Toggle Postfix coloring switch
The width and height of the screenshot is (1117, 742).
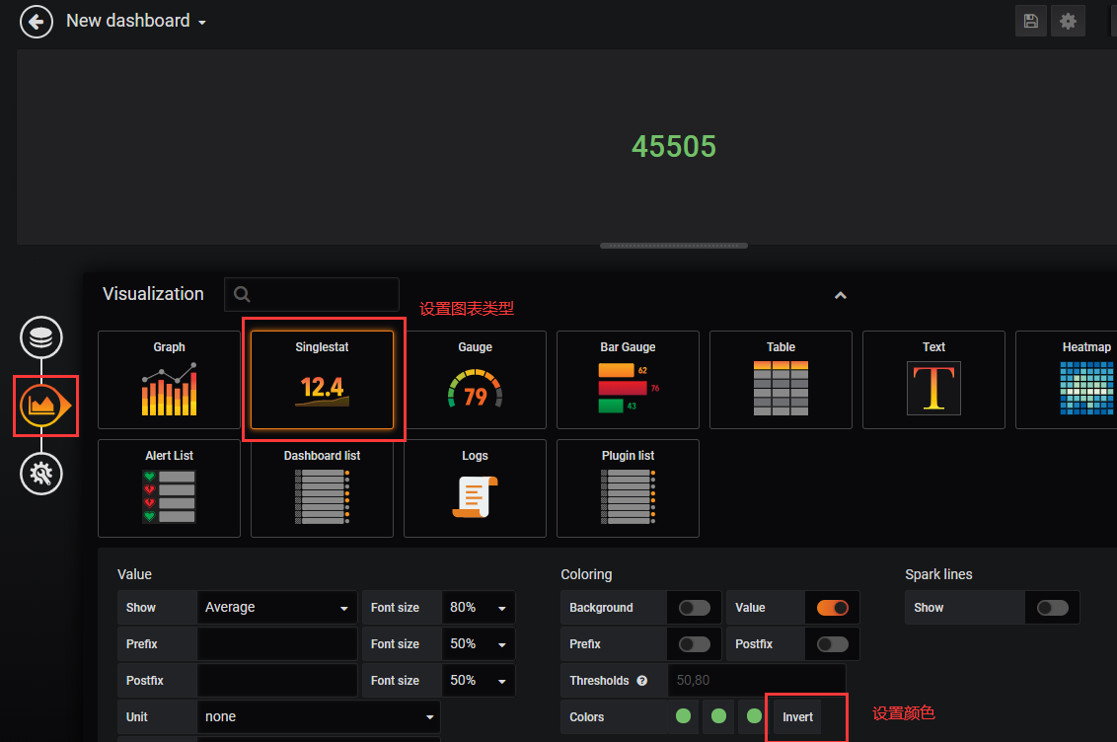[x=832, y=643]
